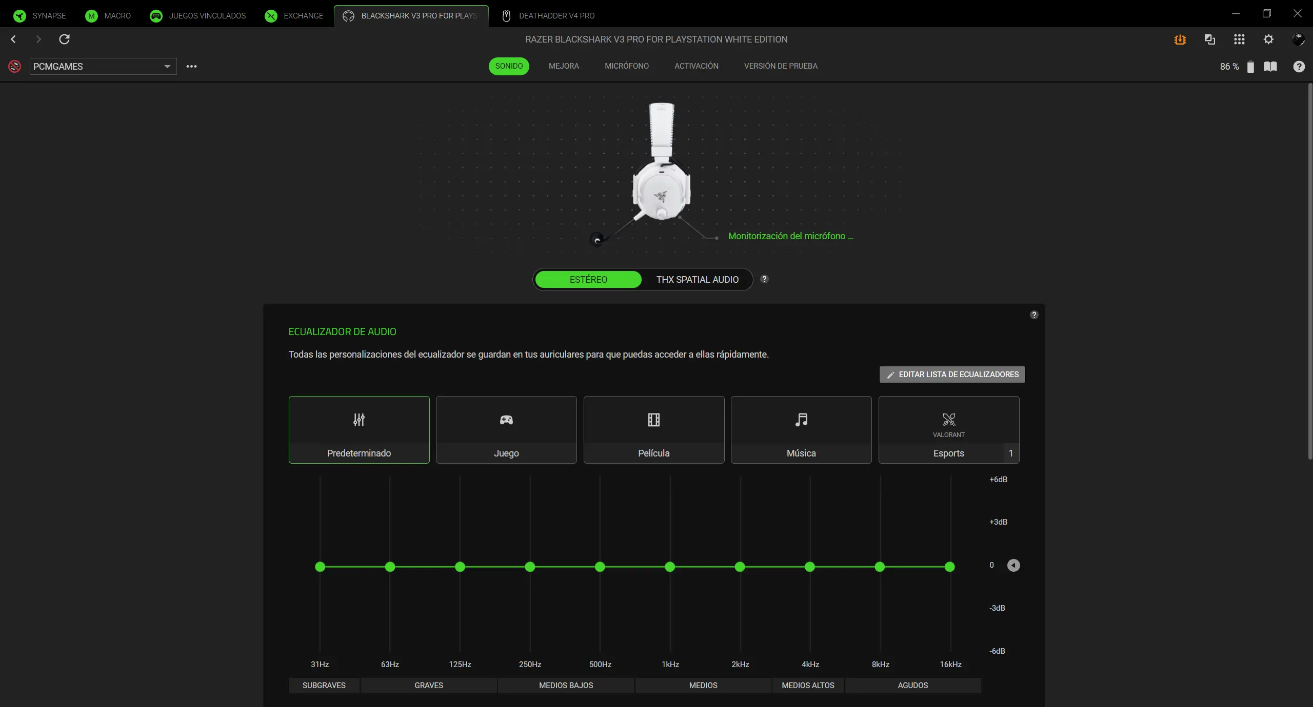Click the DeathAdder mouse icon
The height and width of the screenshot is (707, 1313).
tap(506, 16)
